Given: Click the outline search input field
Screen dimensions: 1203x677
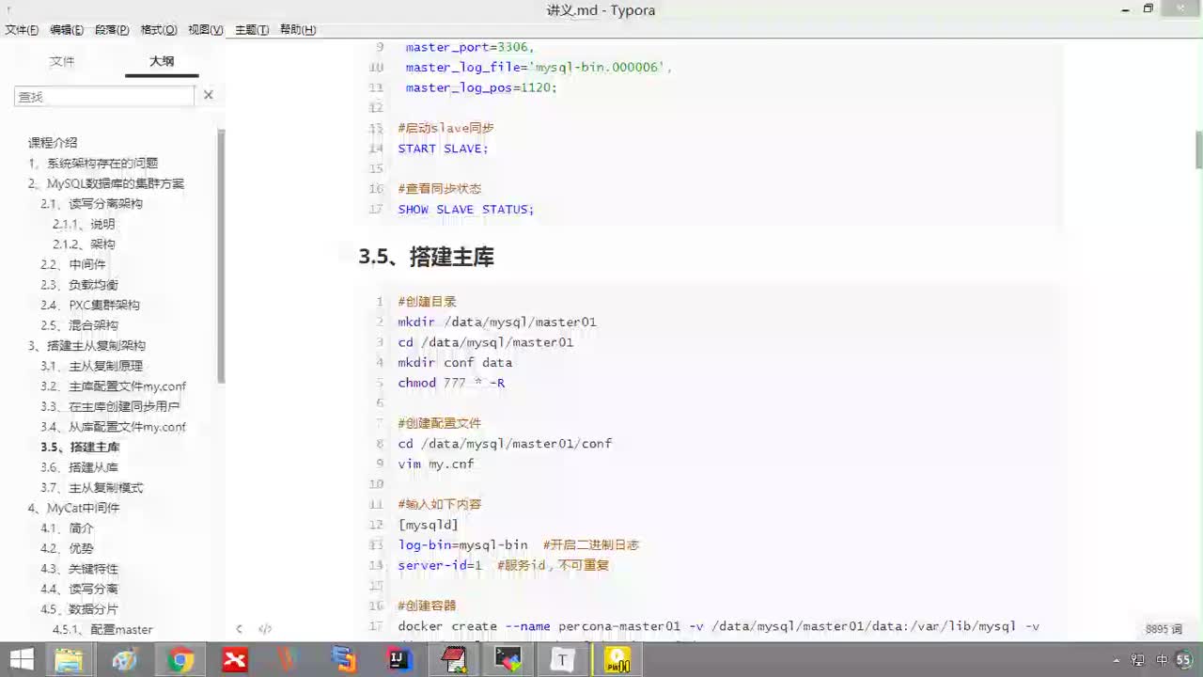Looking at the screenshot, I should tap(103, 96).
